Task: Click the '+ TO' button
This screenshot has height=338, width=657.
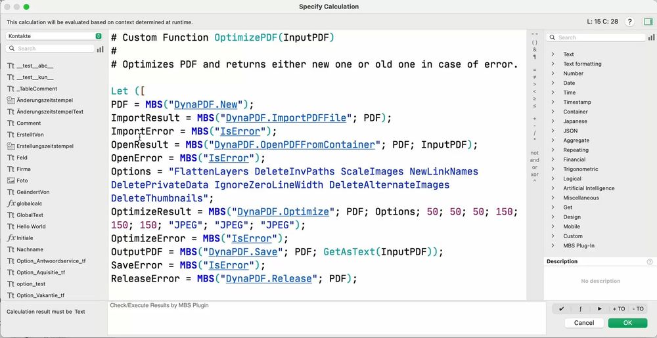Action: tap(618, 308)
